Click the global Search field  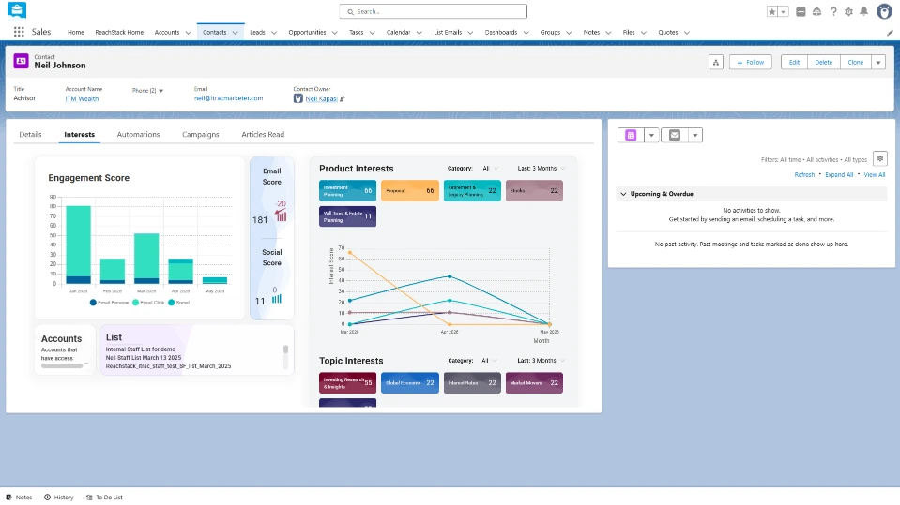coord(433,11)
